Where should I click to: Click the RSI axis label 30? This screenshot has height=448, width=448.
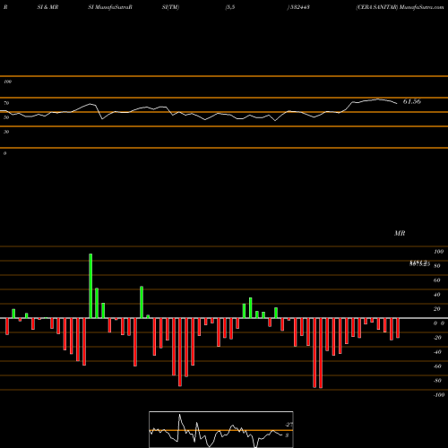point(6,132)
